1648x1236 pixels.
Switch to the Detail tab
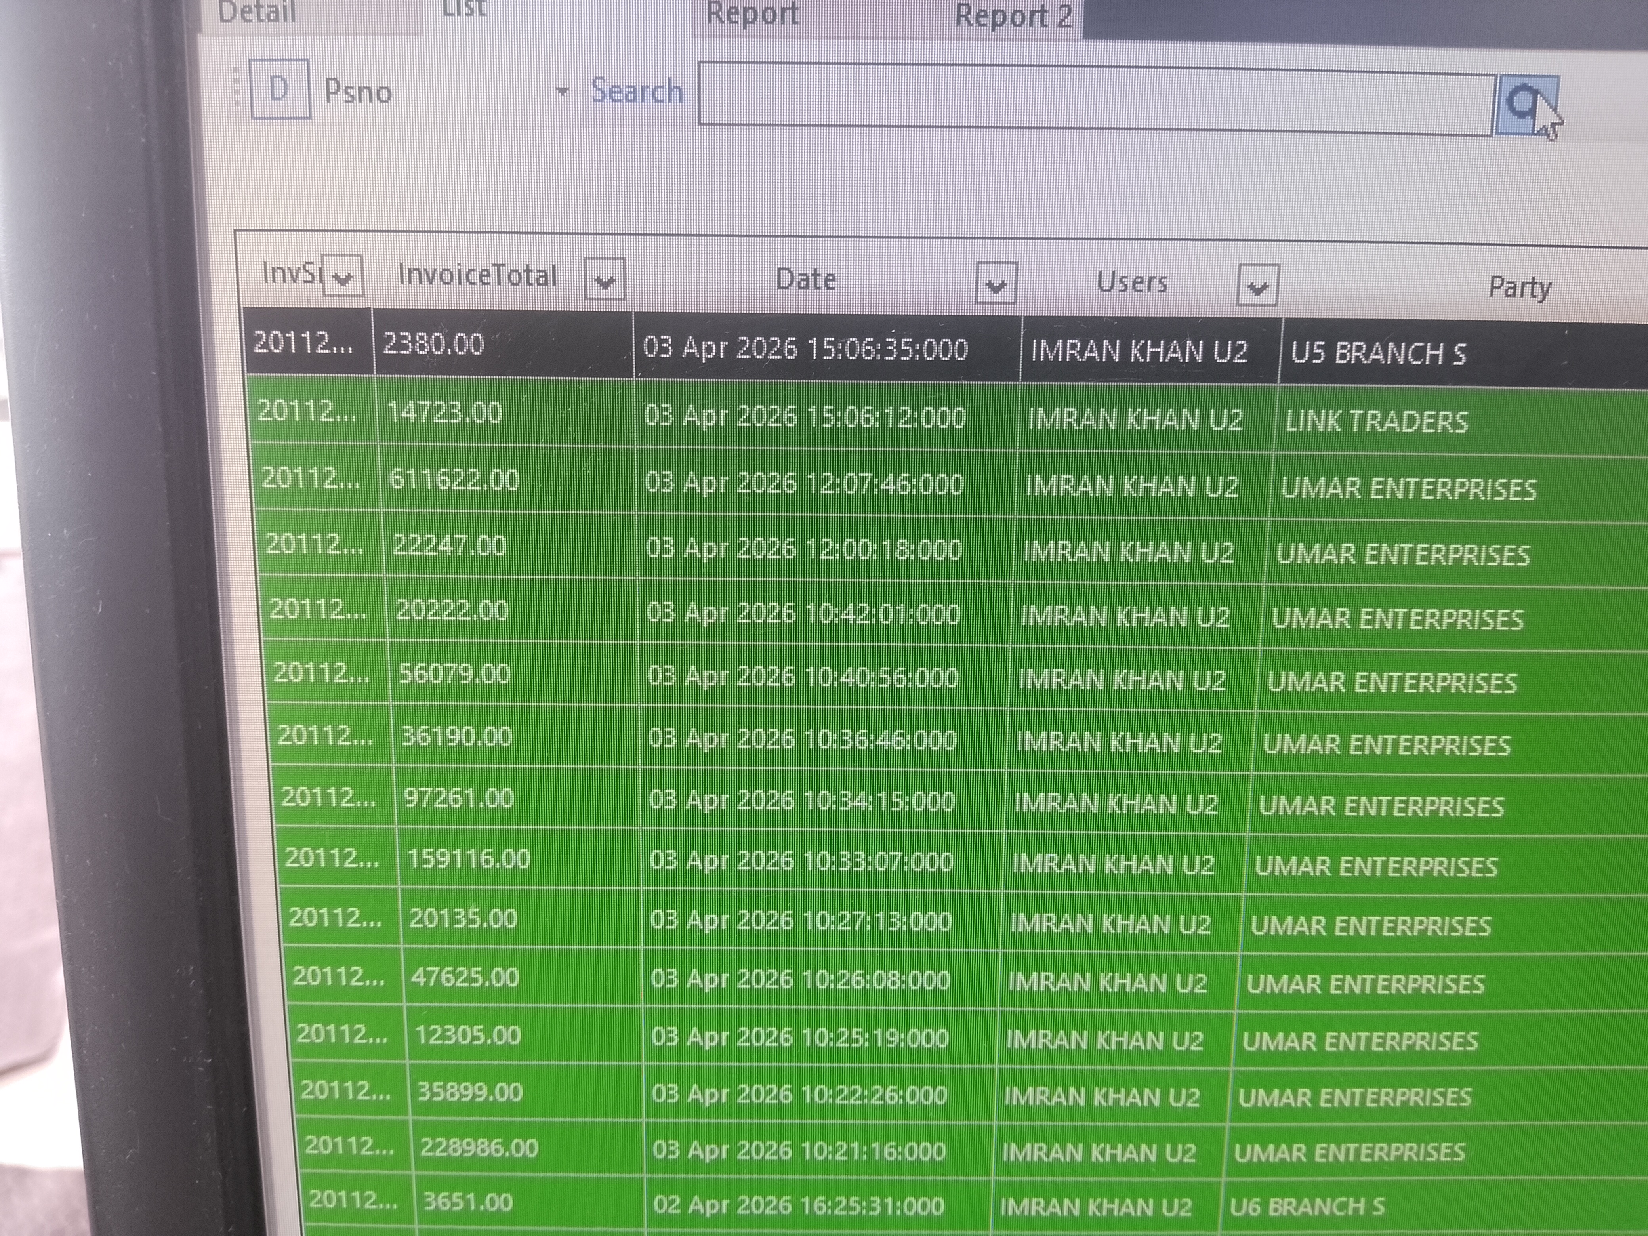click(x=256, y=12)
